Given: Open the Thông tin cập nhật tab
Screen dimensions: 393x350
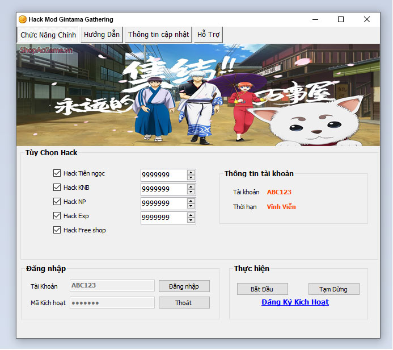Looking at the screenshot, I should point(158,35).
